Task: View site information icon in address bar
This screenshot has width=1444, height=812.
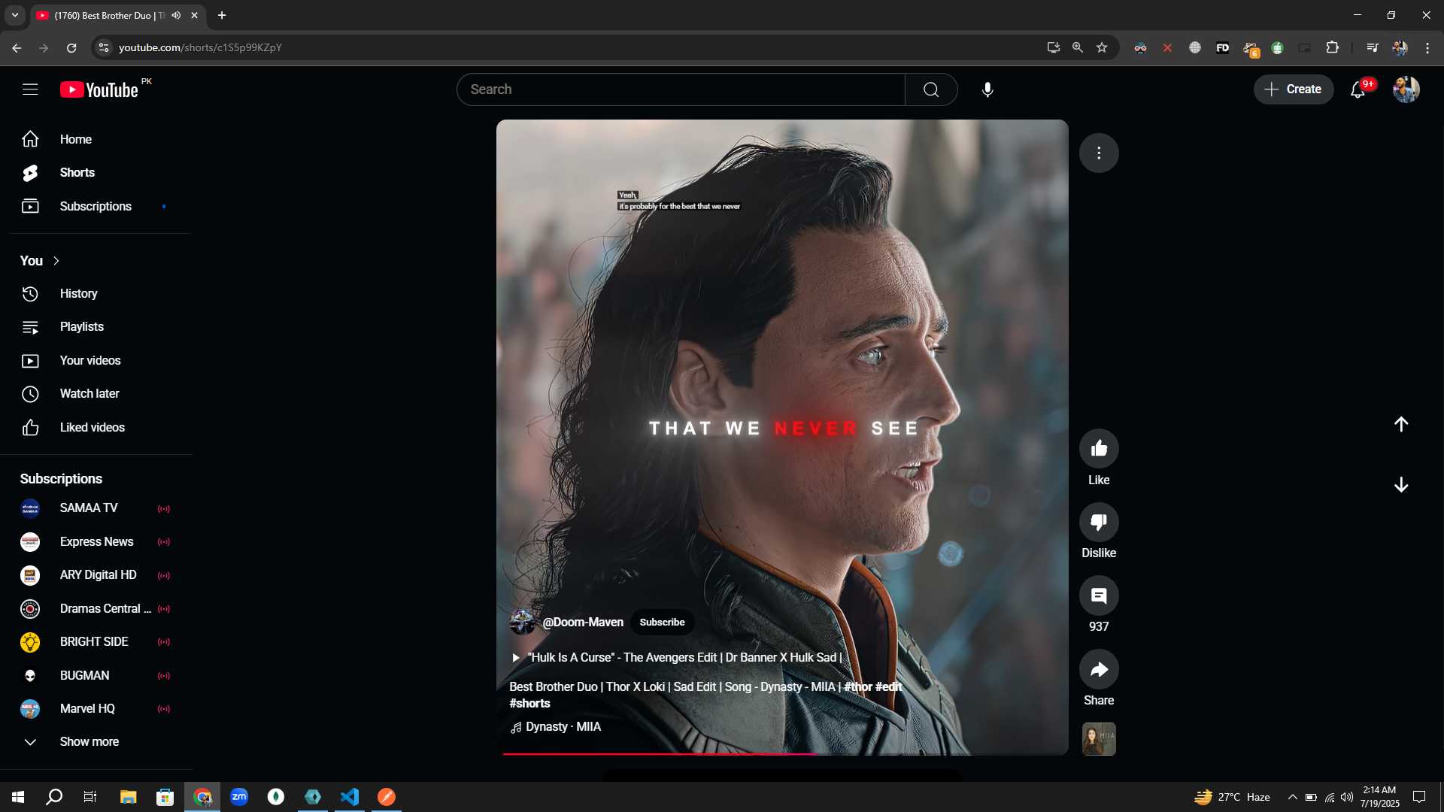Action: 104,47
